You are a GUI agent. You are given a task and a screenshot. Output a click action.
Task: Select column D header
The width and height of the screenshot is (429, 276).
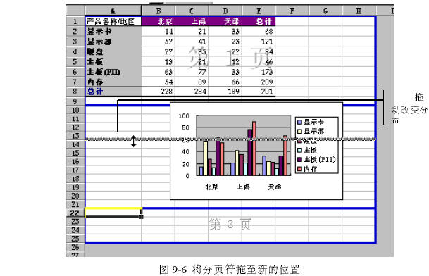[225, 11]
